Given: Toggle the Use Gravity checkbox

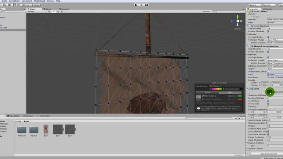Looking at the screenshot, I should [268, 104].
